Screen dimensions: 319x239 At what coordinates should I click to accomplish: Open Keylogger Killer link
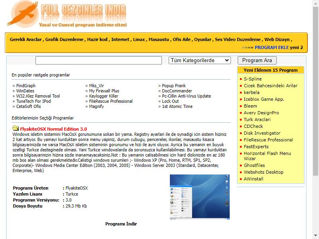pos(104,96)
